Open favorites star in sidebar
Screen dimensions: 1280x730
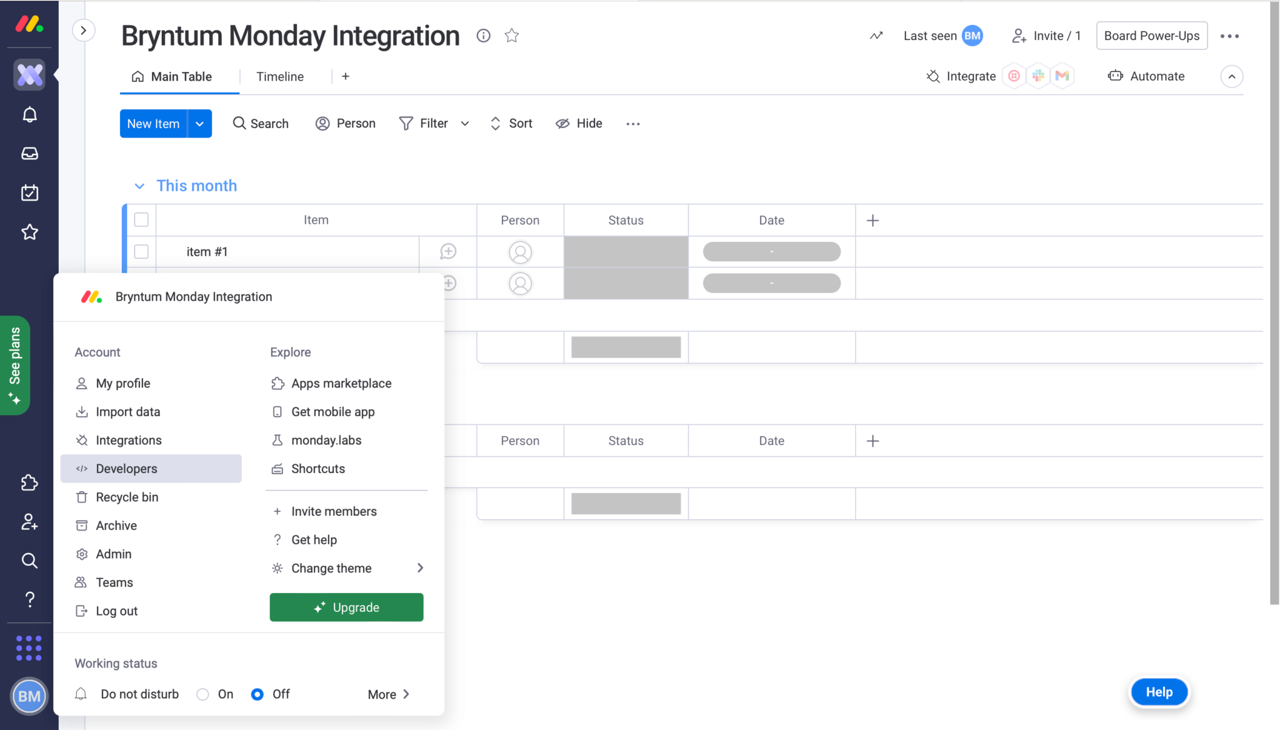tap(29, 232)
